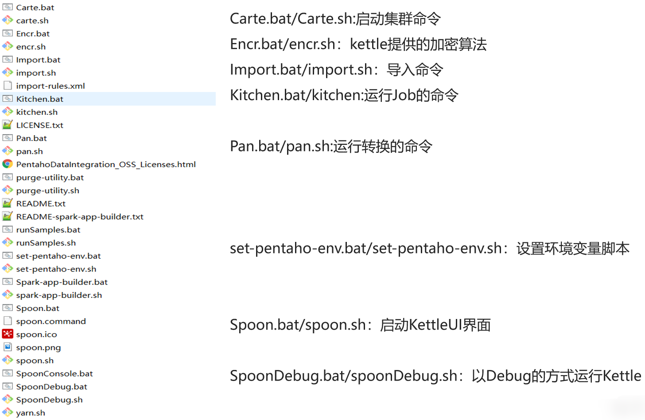Image resolution: width=645 pixels, height=420 pixels.
Task: Click the spoon.png image icon
Action: coord(8,347)
